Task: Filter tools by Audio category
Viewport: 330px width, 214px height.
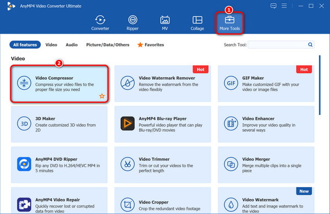Action: click(71, 45)
